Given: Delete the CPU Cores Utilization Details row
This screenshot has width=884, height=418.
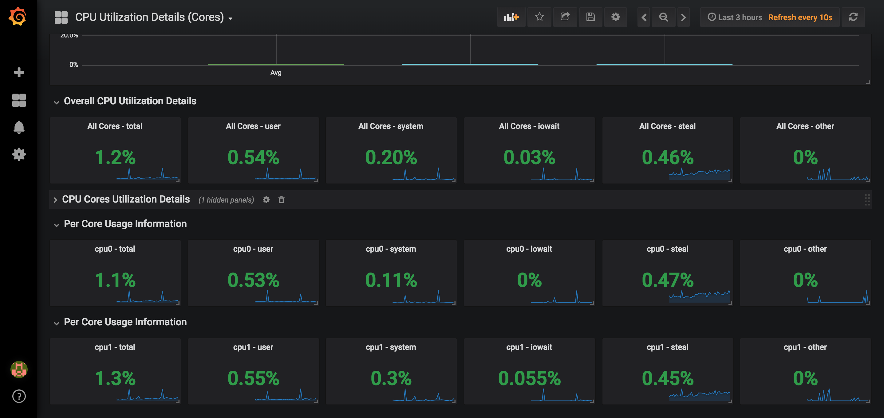Looking at the screenshot, I should [x=281, y=200].
